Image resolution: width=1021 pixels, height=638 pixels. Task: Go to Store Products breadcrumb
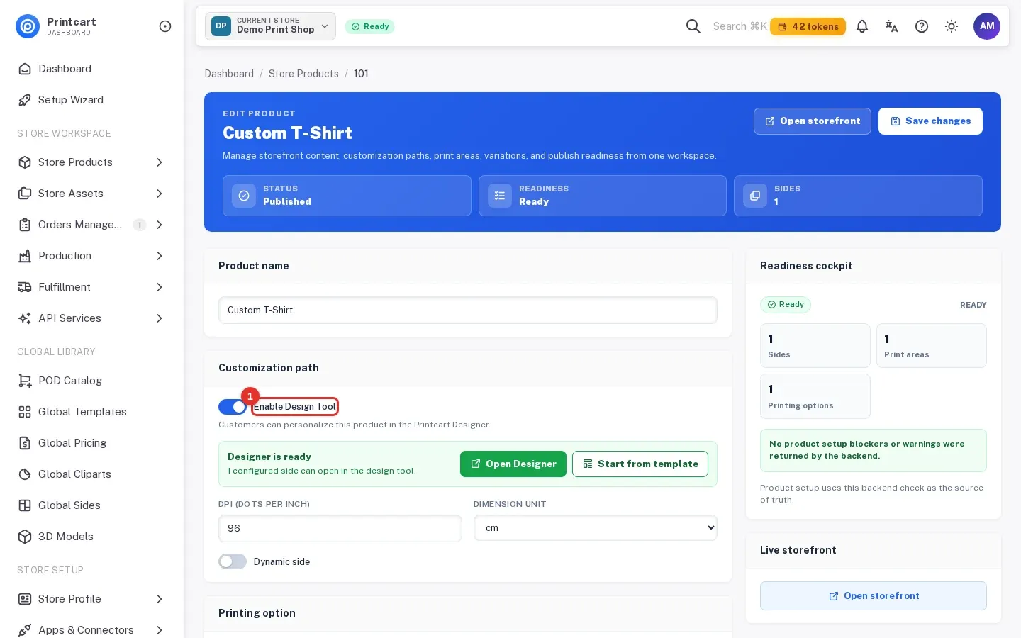(x=303, y=74)
